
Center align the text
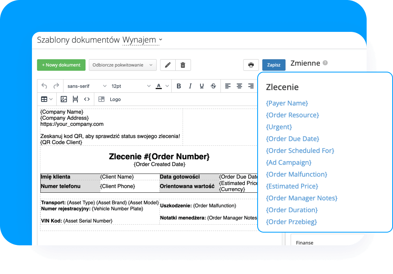(x=239, y=86)
